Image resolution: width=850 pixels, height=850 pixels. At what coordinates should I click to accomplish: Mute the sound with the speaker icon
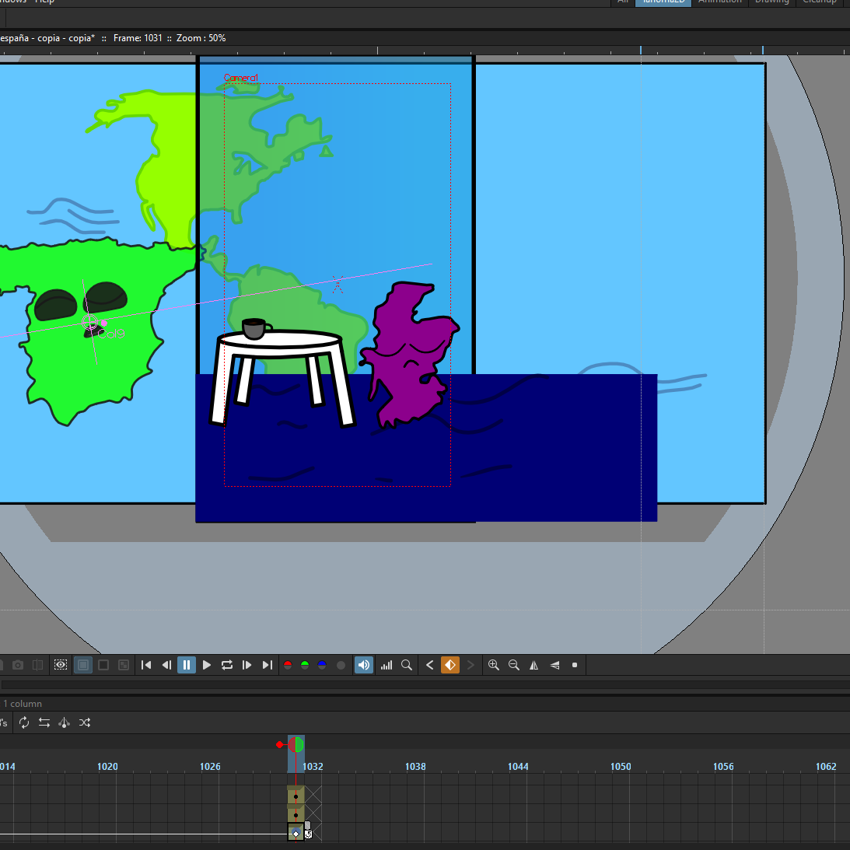(x=364, y=665)
